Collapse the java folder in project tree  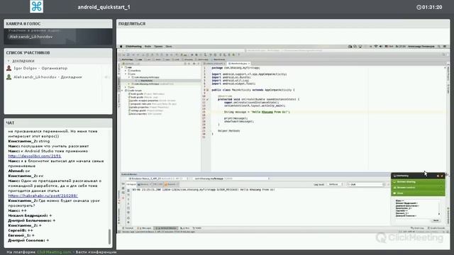click(126, 74)
